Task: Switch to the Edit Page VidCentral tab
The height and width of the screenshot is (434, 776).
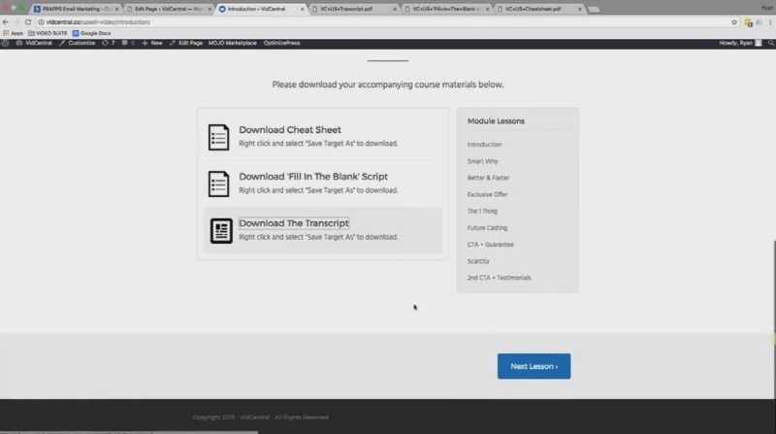Action: coord(168,9)
